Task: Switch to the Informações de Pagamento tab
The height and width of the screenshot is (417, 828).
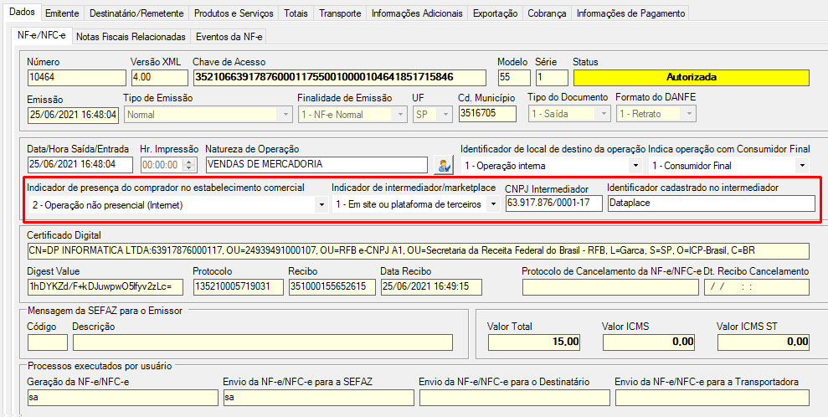Action: point(631,13)
